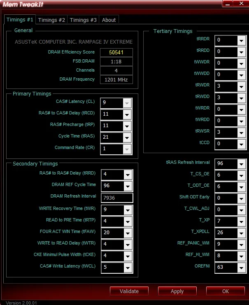Select the Timings #1 tab
This screenshot has width=249, height=305.
coord(20,19)
